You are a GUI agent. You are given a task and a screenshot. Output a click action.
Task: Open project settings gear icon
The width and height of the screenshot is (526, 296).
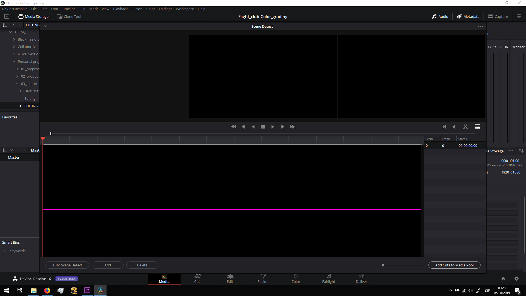(516, 278)
